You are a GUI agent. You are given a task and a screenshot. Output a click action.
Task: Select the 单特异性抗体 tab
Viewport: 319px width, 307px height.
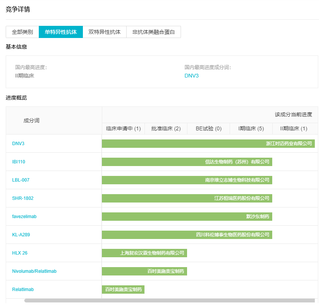pyautogui.click(x=61, y=32)
